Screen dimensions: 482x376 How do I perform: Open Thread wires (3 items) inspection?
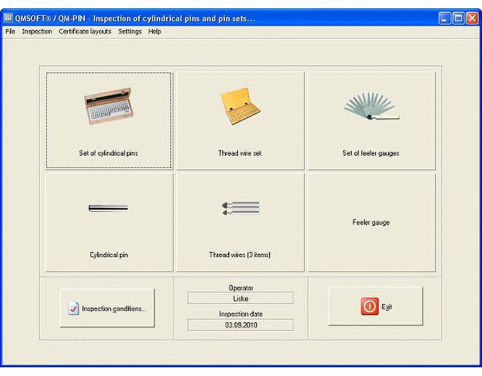click(x=240, y=222)
